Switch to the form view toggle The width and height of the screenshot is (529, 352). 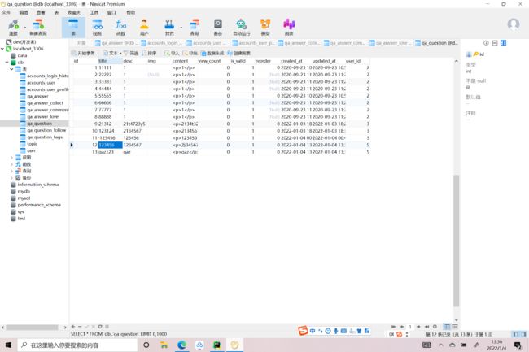(455, 327)
